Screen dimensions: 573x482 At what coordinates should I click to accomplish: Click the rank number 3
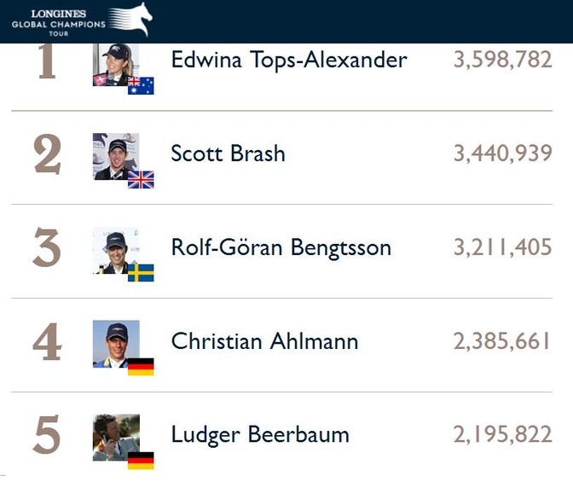click(x=47, y=247)
